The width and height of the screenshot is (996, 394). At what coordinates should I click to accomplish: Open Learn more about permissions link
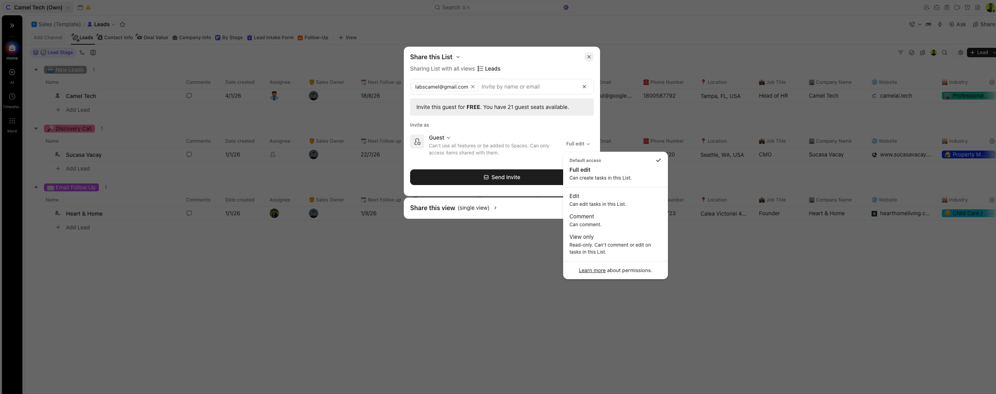coord(592,271)
